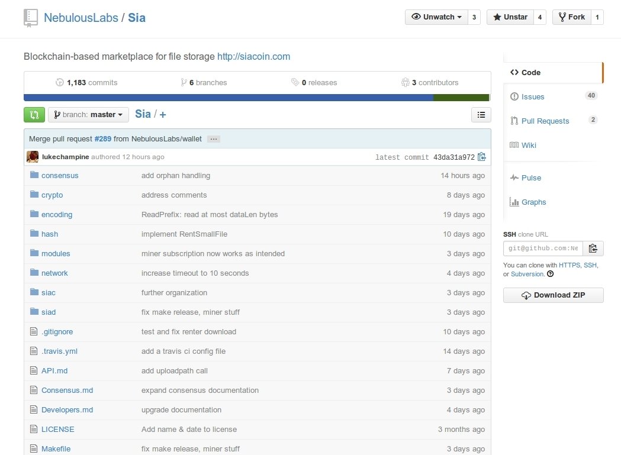Click the Sia breadcrumb root link
The image size is (621, 455).
coord(143,114)
